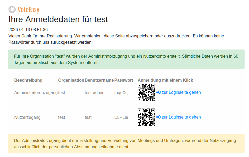Click the Benutzername column header
Screen dimensions: 249x157
99,80
